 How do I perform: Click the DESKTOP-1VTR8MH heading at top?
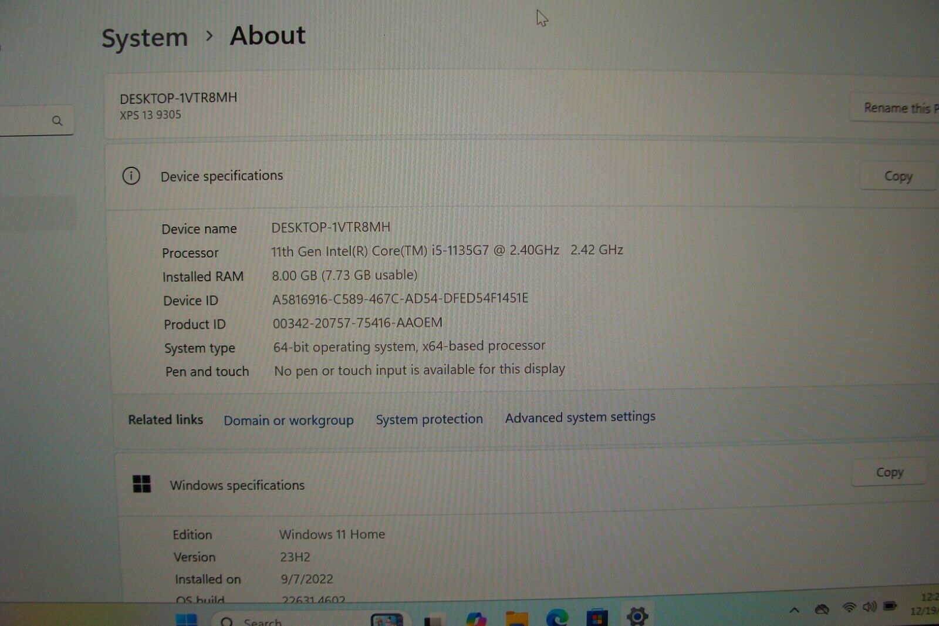(x=178, y=98)
